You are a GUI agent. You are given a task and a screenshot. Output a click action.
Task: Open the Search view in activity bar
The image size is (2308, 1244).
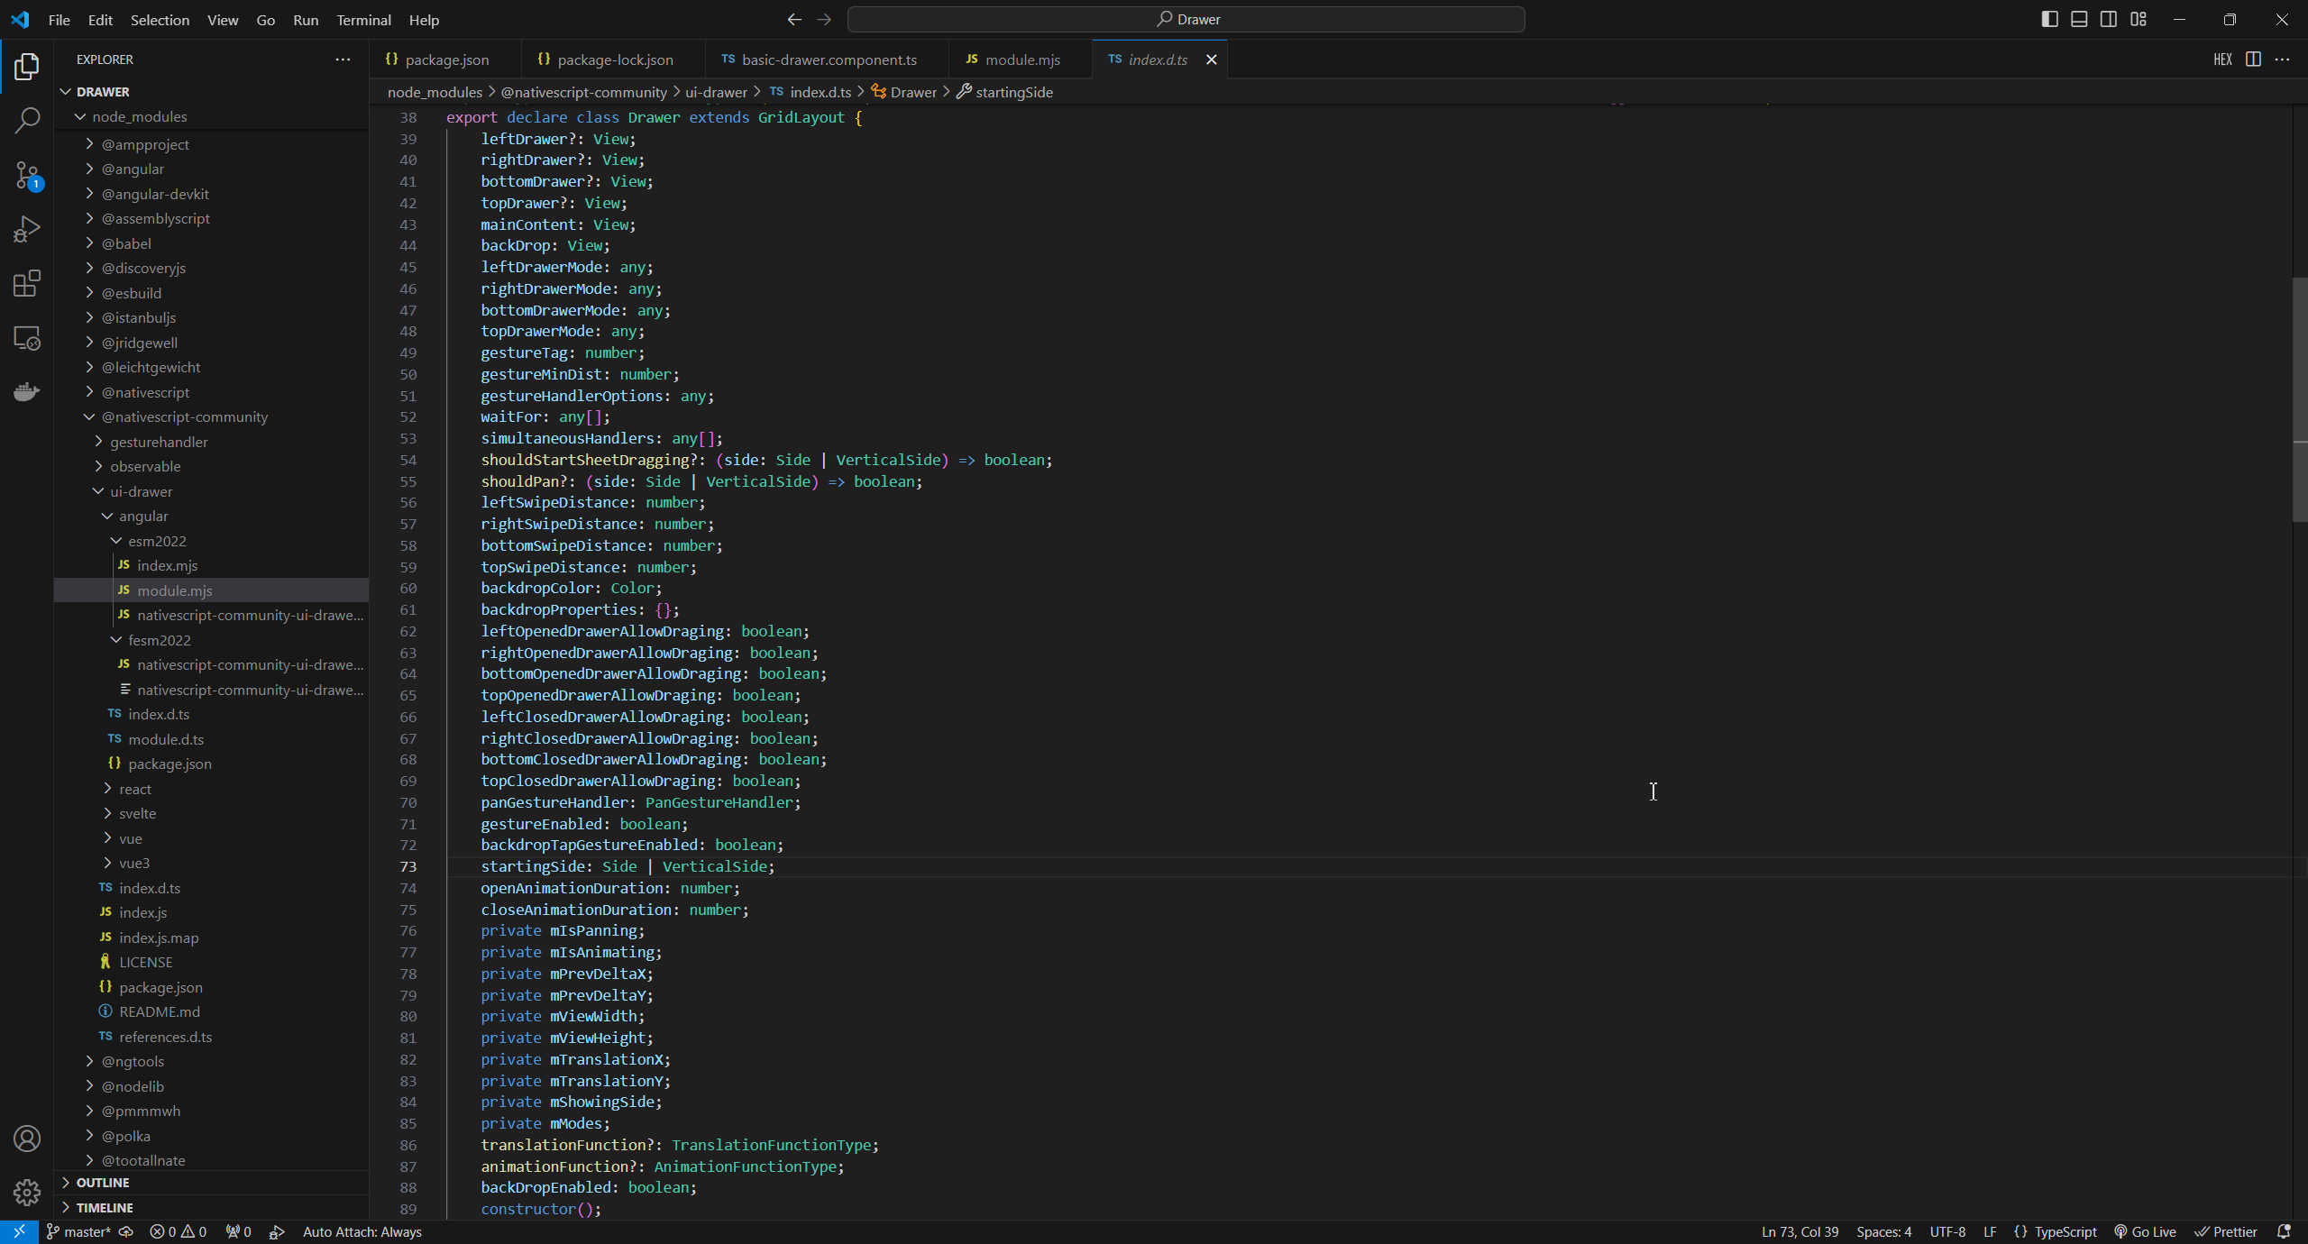coord(27,120)
